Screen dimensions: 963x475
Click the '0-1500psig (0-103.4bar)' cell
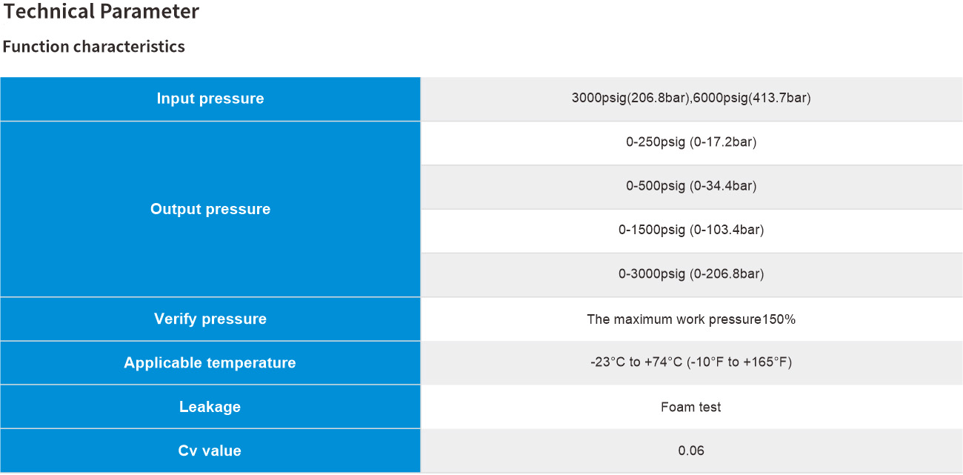(x=691, y=230)
